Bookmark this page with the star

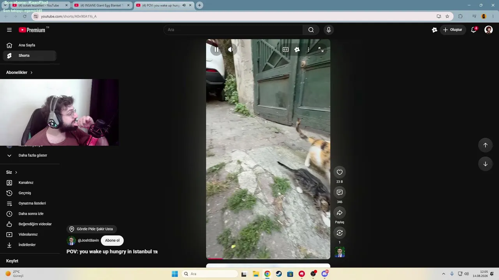tap(447, 16)
